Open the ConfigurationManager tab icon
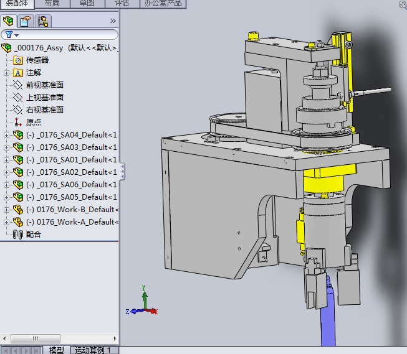The height and width of the screenshot is (354, 407). coord(43,21)
